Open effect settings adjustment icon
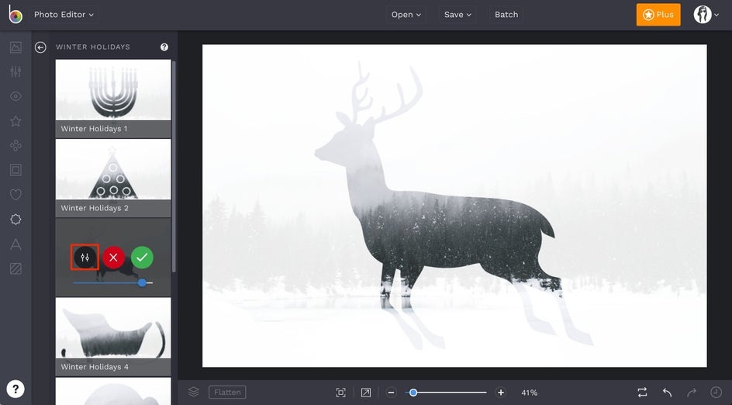 pos(85,258)
